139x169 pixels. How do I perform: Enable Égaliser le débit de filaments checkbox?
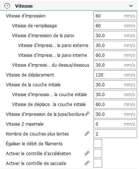point(98,144)
